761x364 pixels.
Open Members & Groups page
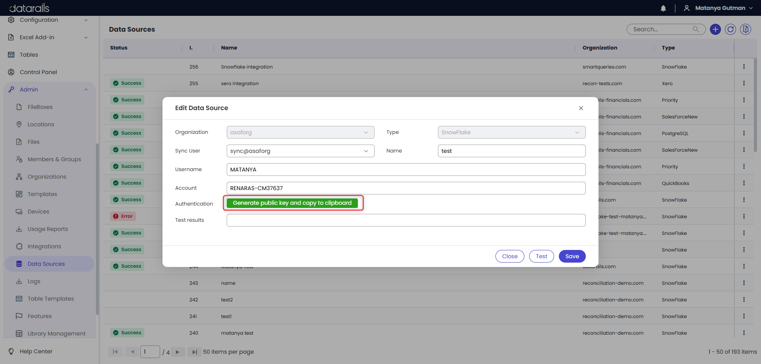coord(54,159)
